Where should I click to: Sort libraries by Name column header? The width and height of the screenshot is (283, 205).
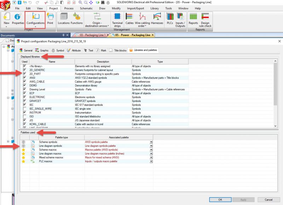click(52, 62)
